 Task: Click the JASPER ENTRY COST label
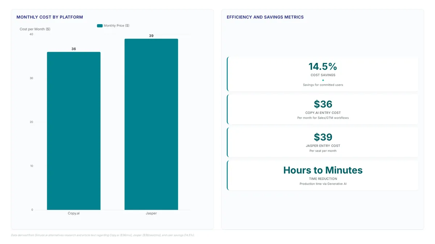click(323, 146)
